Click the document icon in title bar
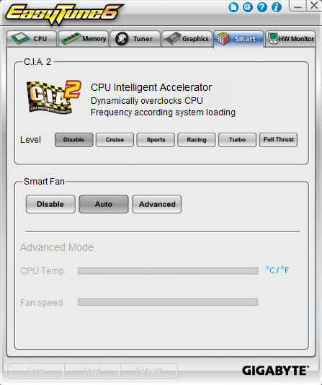The width and height of the screenshot is (322, 385). tap(233, 7)
